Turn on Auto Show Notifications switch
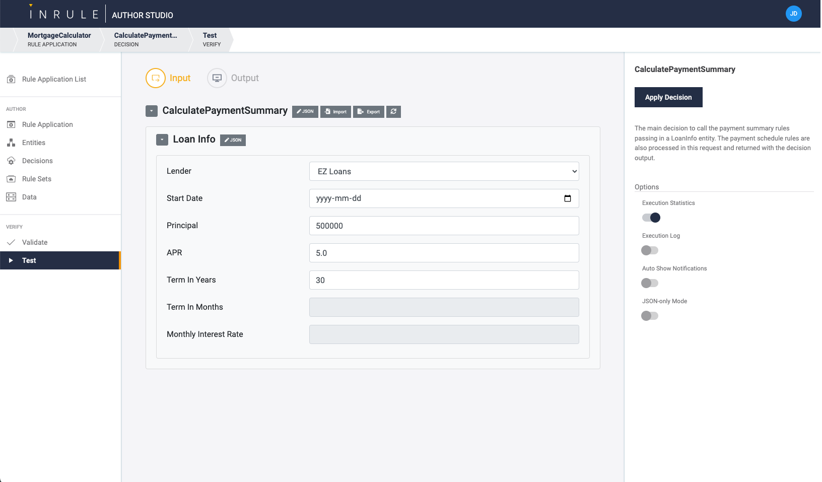The image size is (822, 482). pyautogui.click(x=650, y=283)
